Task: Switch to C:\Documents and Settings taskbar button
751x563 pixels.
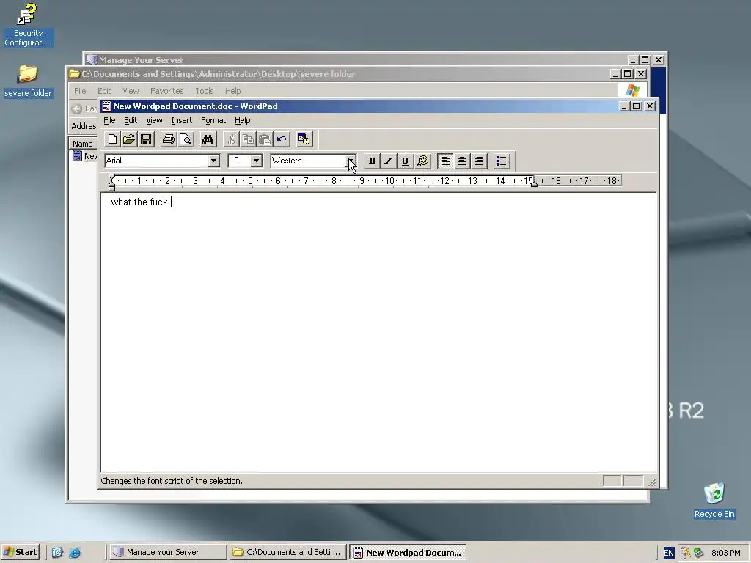Action: [287, 553]
